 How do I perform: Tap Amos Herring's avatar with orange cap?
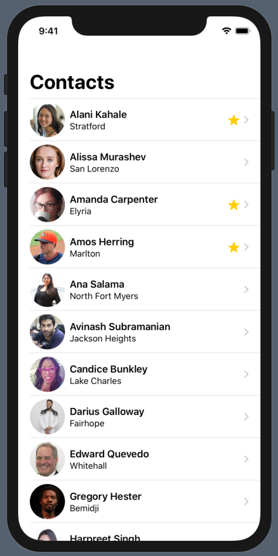47,247
